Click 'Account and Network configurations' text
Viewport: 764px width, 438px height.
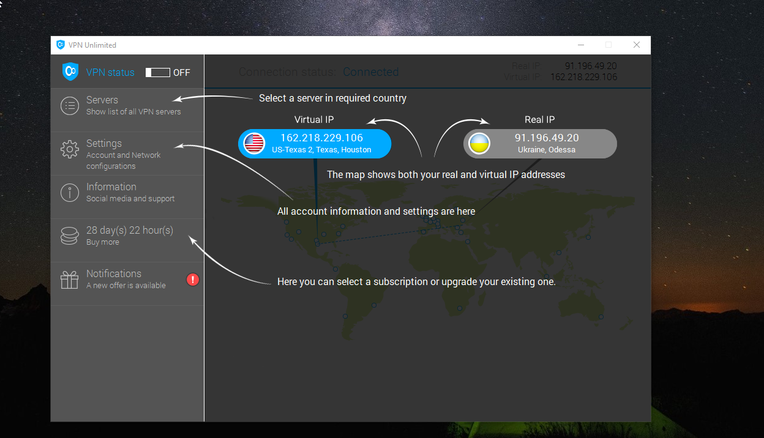[x=124, y=161]
